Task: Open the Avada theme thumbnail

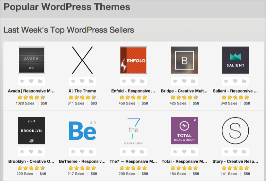Action: click(31, 60)
